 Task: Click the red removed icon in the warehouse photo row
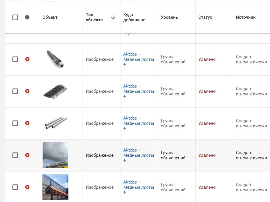[x=27, y=187]
